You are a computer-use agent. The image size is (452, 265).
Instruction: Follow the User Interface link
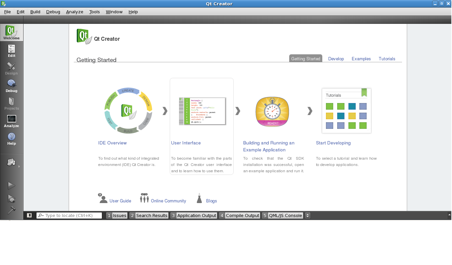[x=186, y=143]
